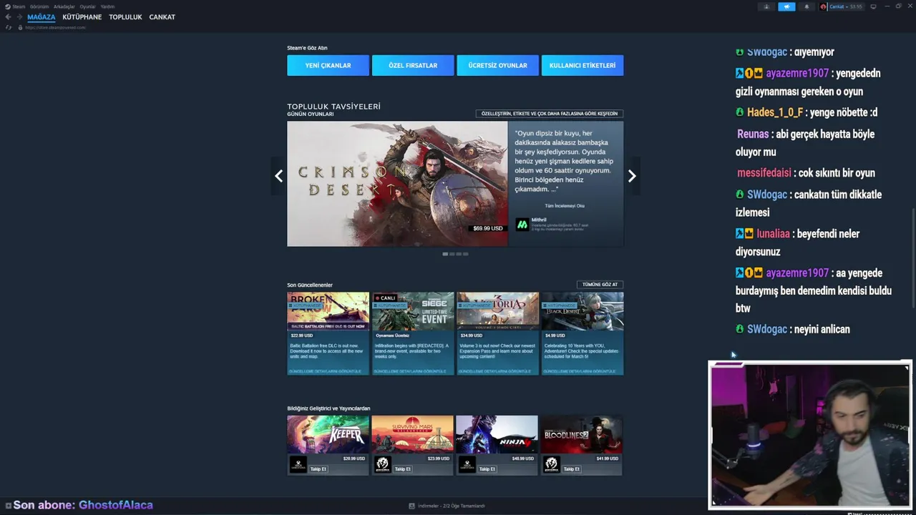Open Paradox logo under Bloodlines 2
This screenshot has height=515, width=916.
pos(551,464)
